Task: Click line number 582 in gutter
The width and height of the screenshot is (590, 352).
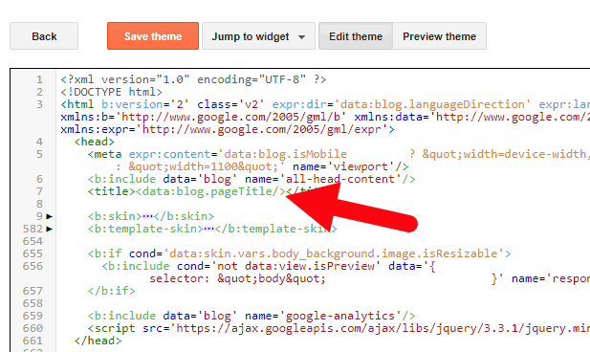Action: [x=33, y=229]
